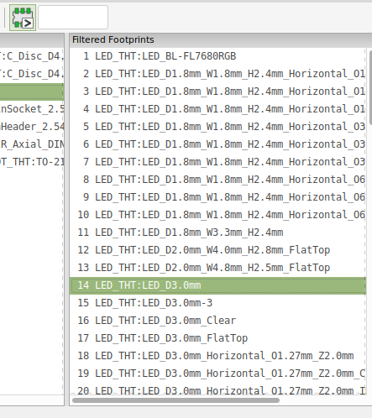Select LED_D1.8mm_W3.3mm_H2.4mm footprint
The height and width of the screenshot is (418, 372).
[x=217, y=233]
